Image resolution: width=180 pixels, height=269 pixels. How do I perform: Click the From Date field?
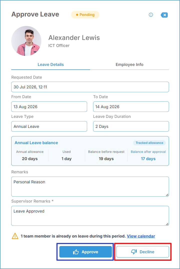(49, 107)
